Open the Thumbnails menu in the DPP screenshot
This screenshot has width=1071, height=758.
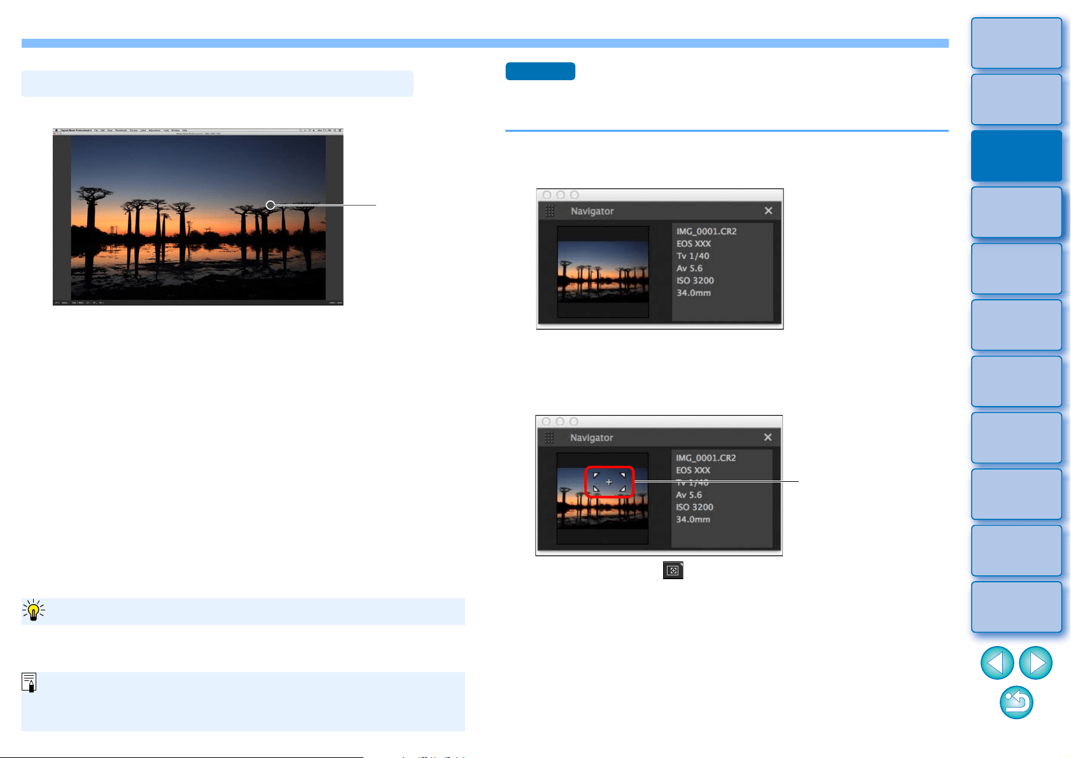(x=121, y=130)
